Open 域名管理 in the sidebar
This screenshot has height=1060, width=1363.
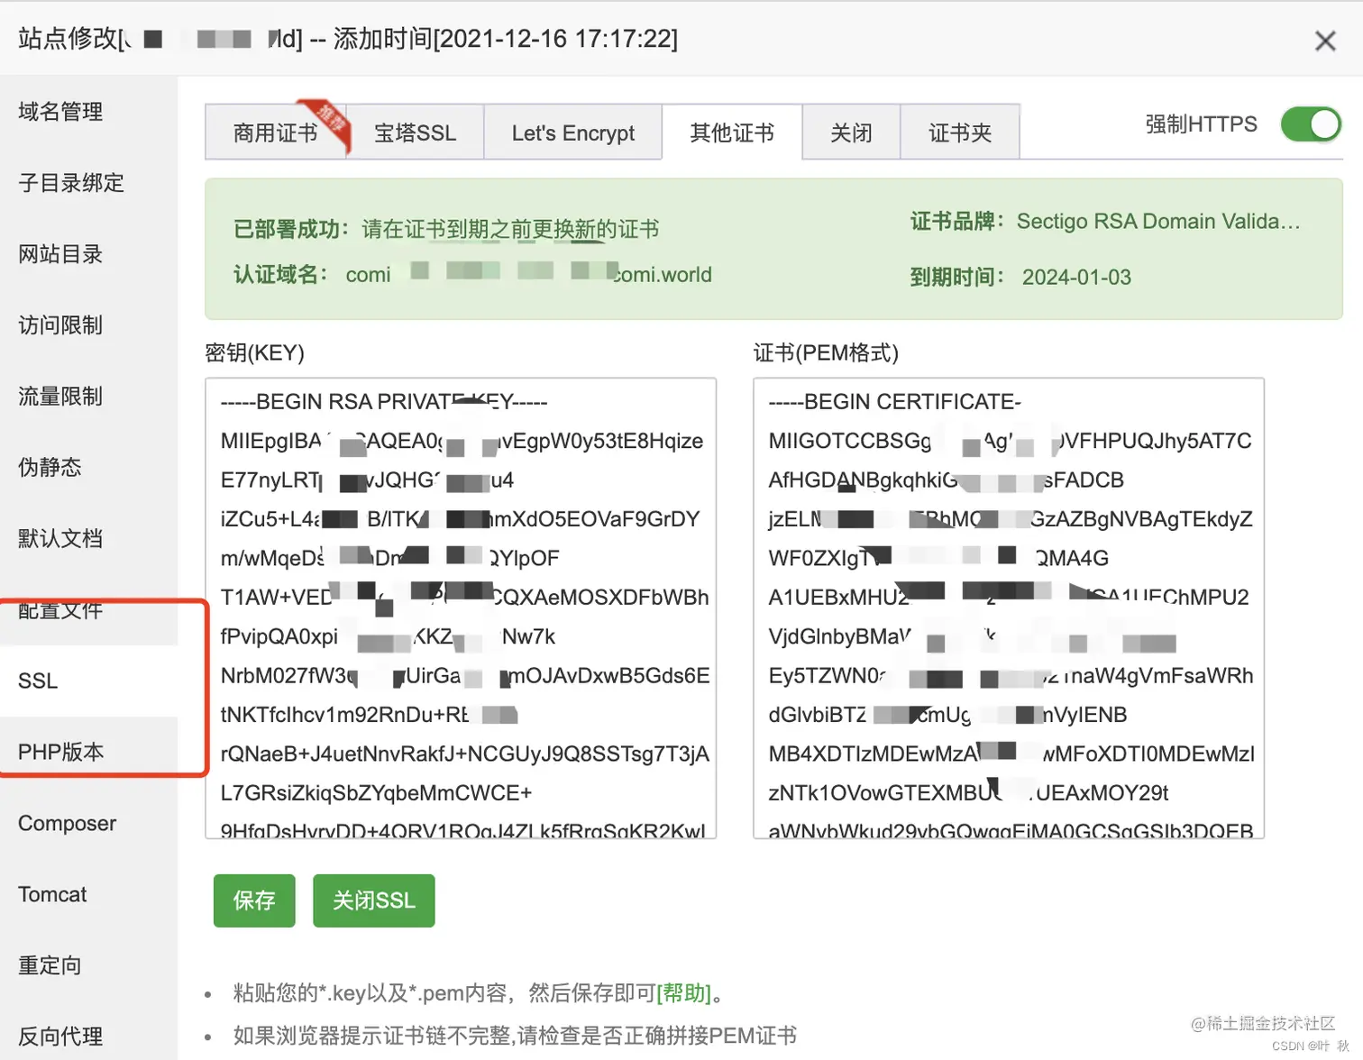click(60, 112)
